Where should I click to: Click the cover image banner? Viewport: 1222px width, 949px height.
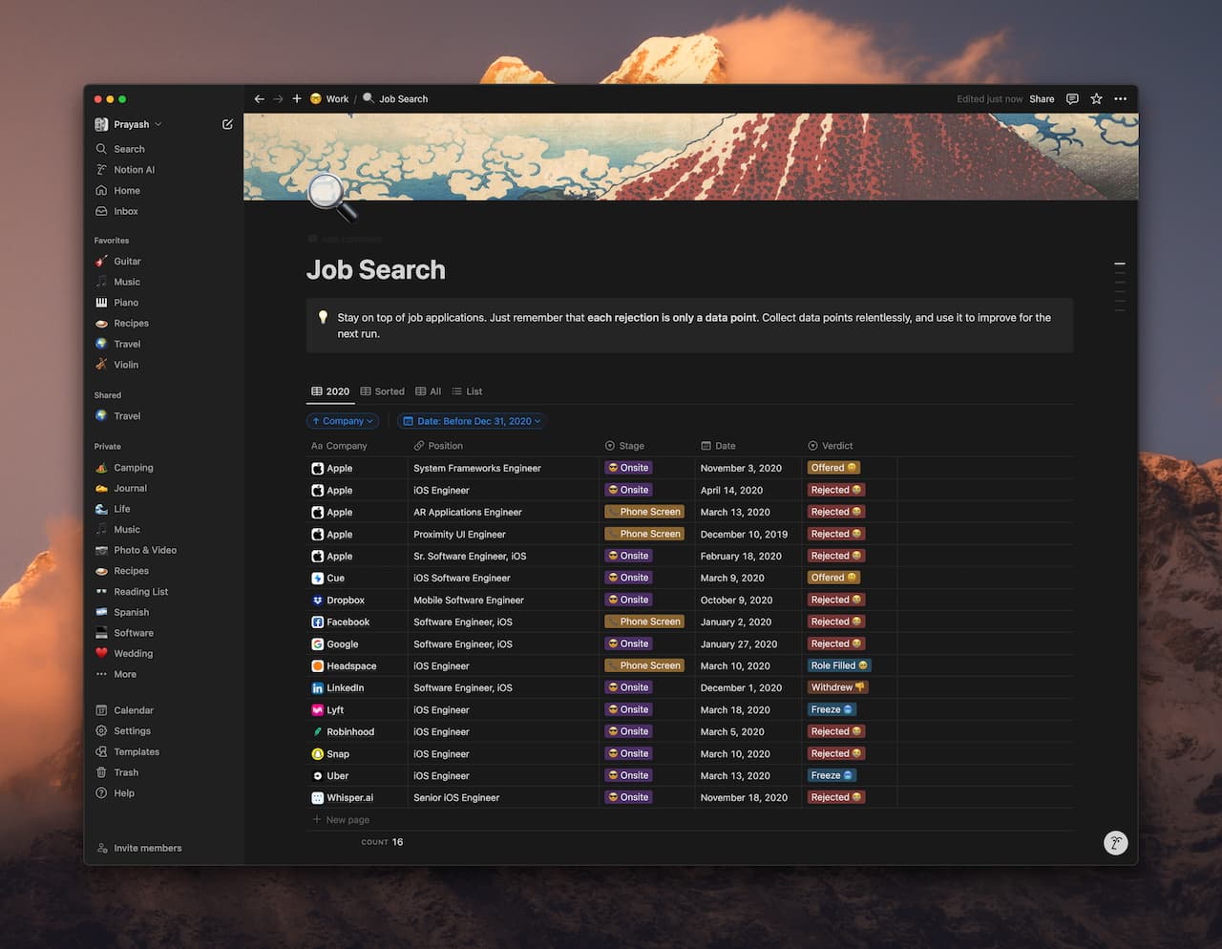click(x=690, y=157)
